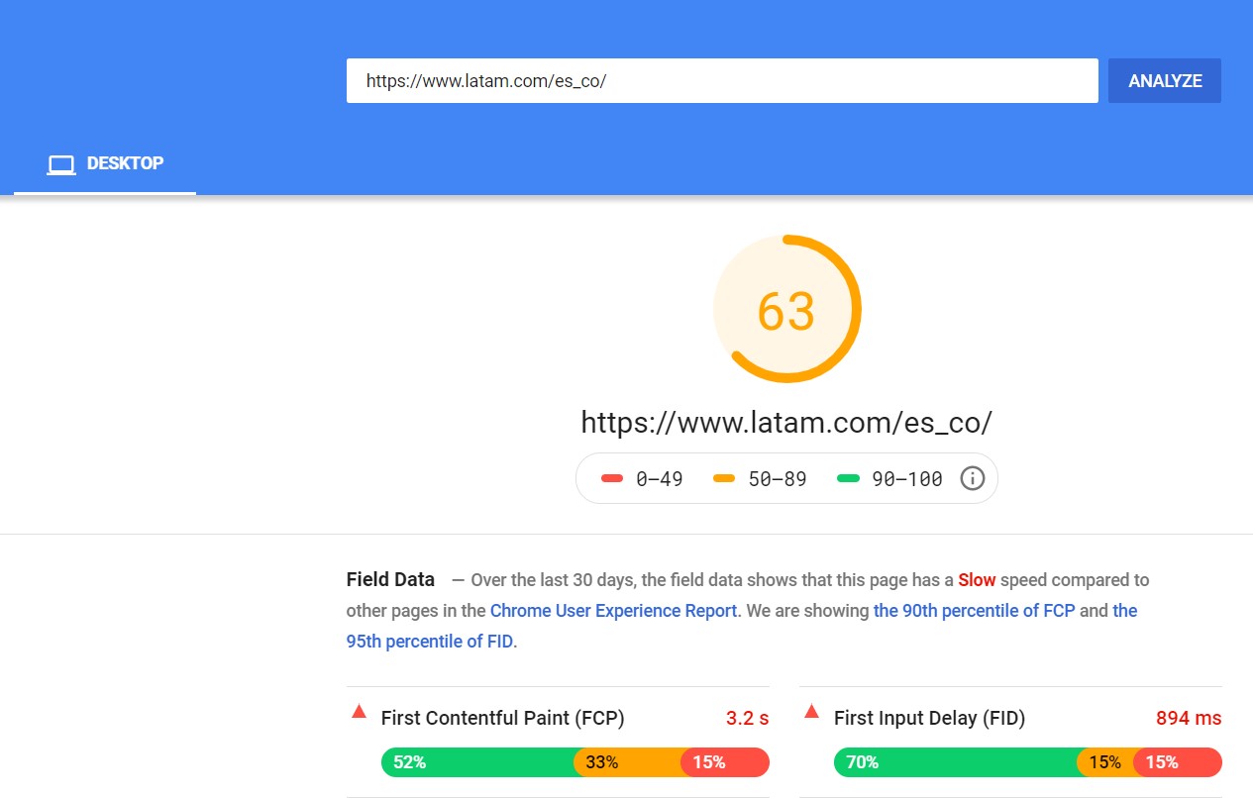Follow the 90th percentile of FCP link

point(974,611)
